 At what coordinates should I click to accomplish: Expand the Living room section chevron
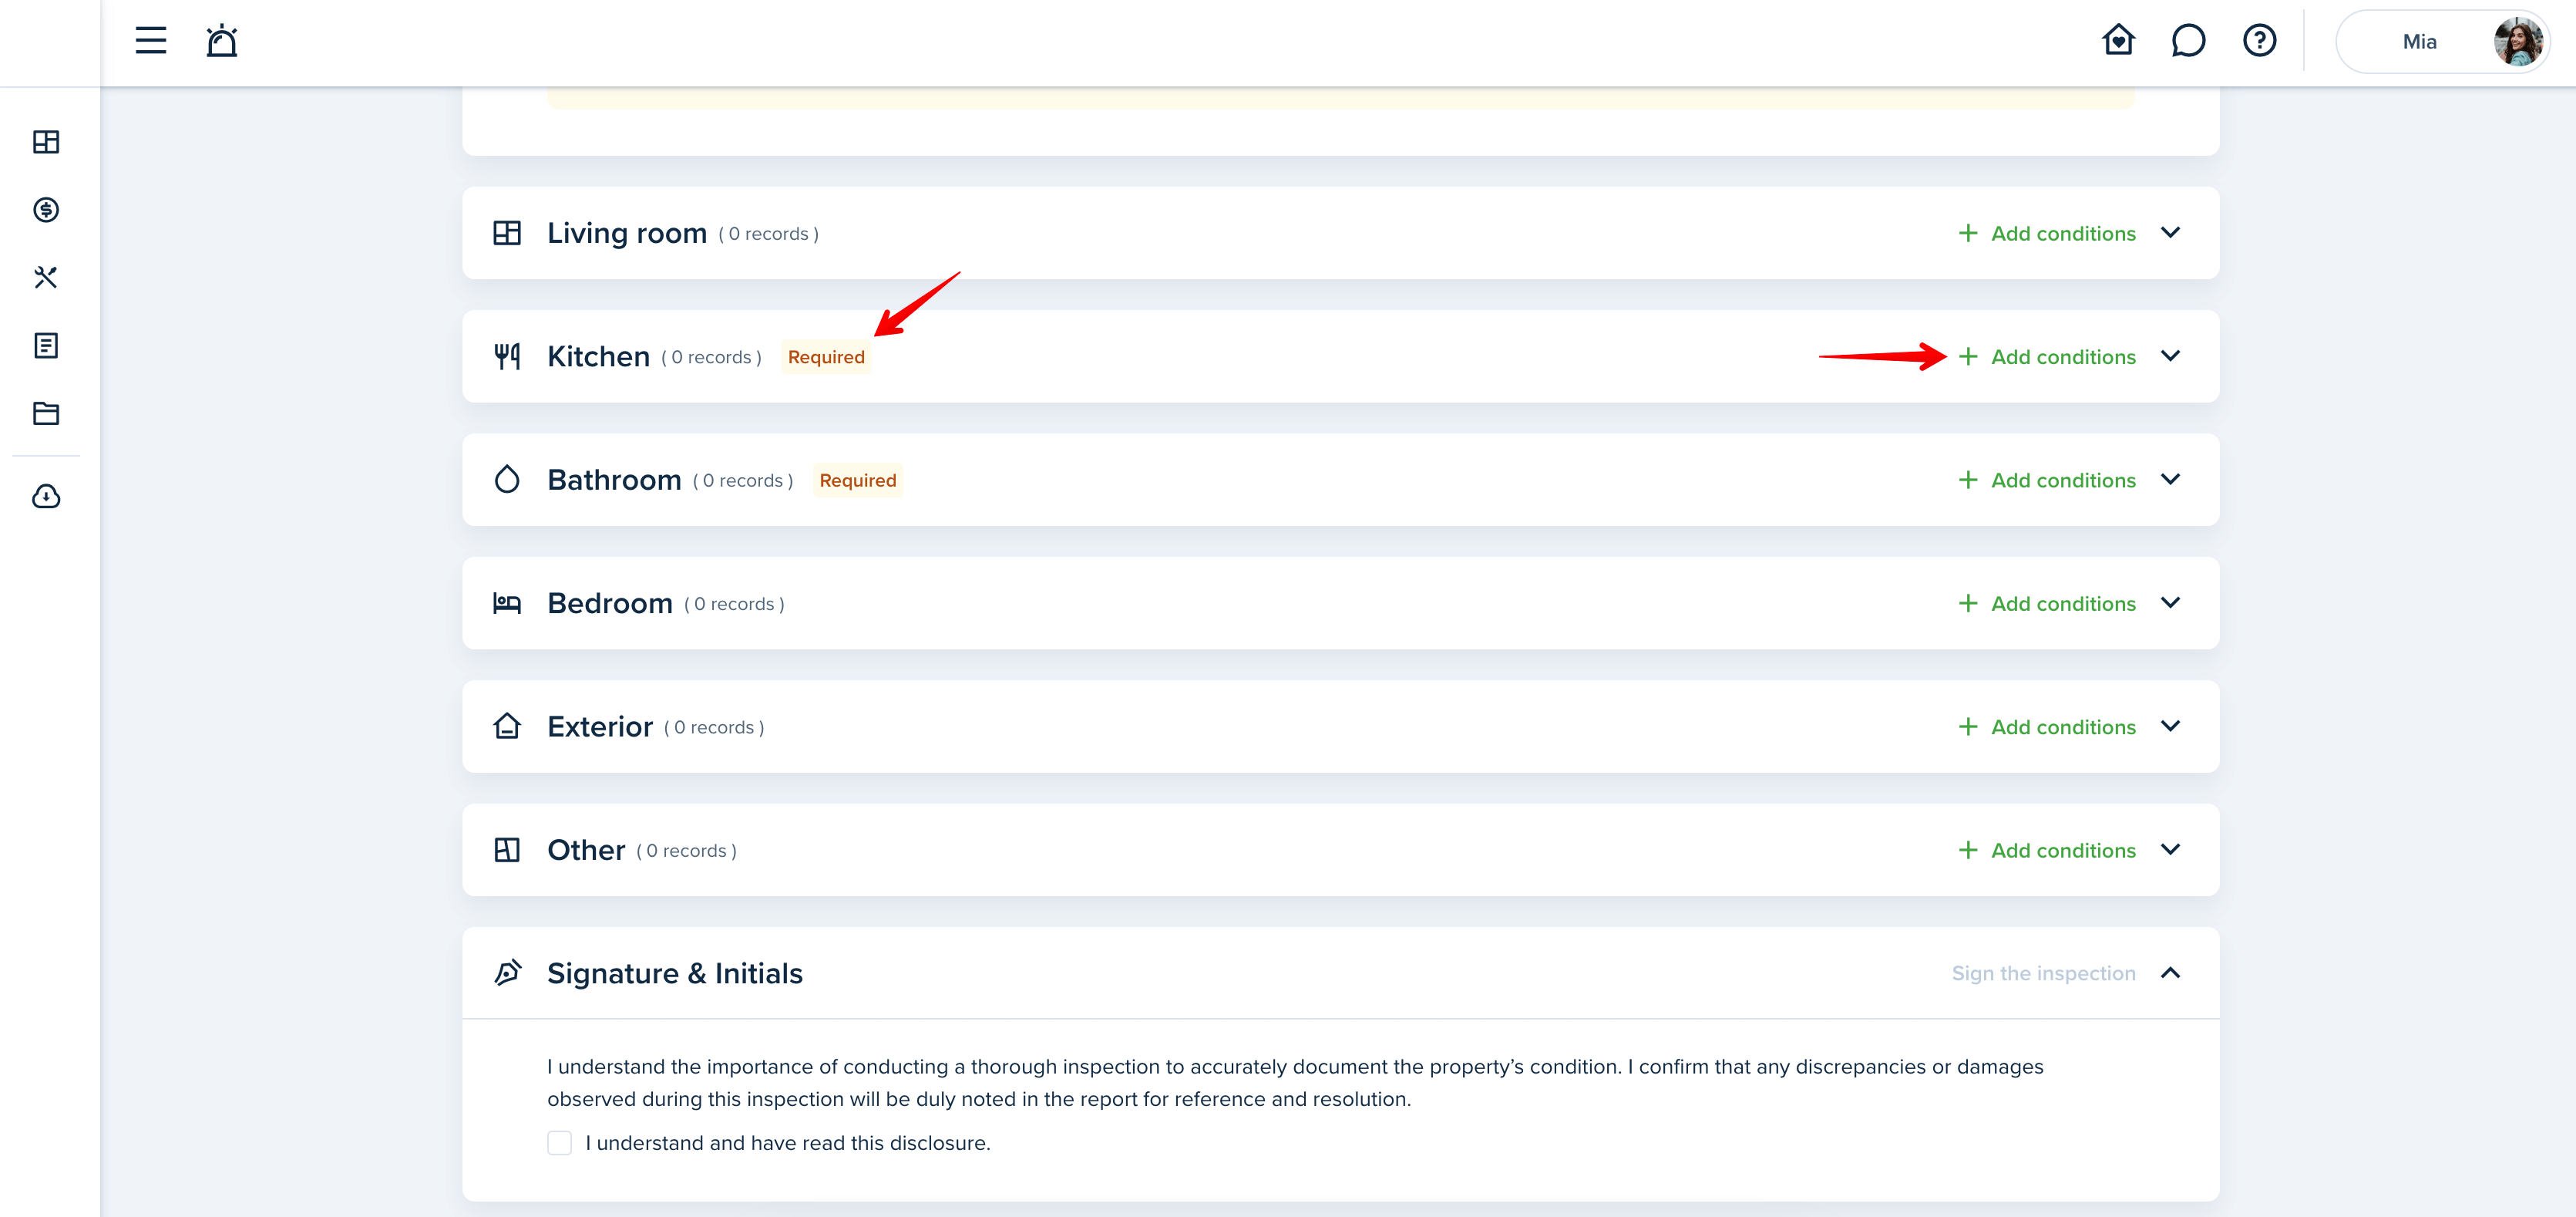[x=2170, y=232]
